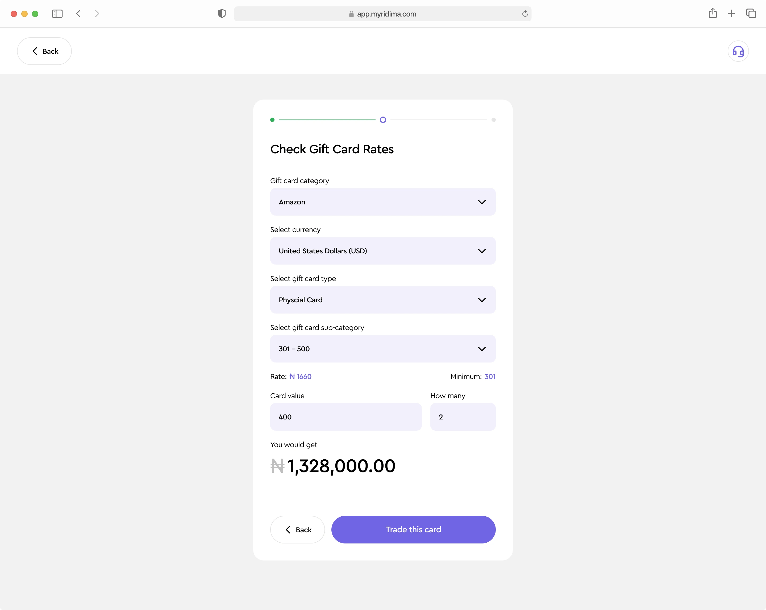Click the 'Select currency' label
The image size is (766, 610).
click(x=295, y=230)
